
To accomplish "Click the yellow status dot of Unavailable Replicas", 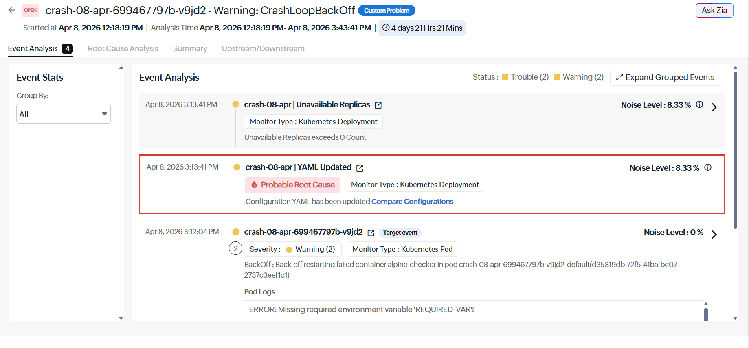I will pos(235,104).
